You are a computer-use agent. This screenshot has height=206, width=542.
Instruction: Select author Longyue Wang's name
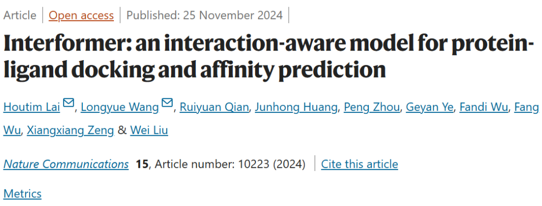tap(119, 107)
